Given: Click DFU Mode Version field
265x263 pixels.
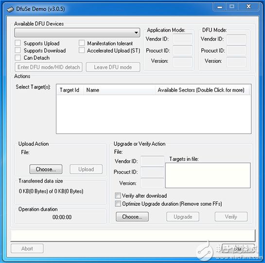Looking at the screenshot, I should coord(236,62).
